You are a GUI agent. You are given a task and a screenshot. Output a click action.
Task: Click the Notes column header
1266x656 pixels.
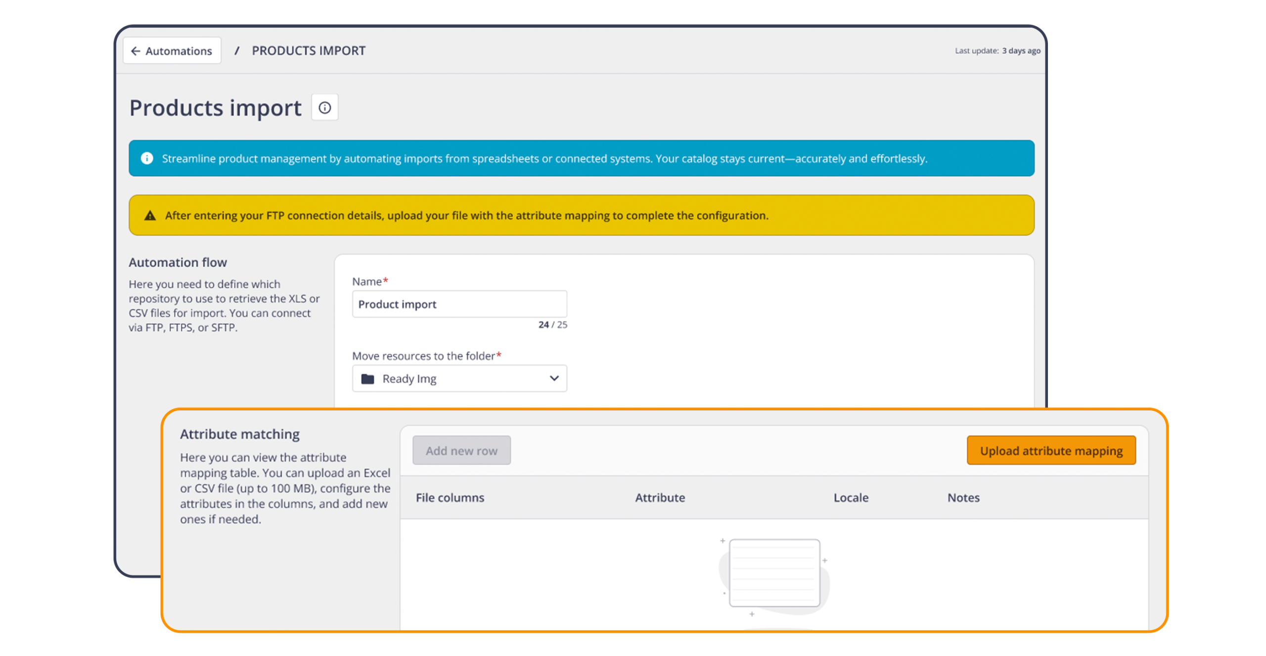coord(963,498)
